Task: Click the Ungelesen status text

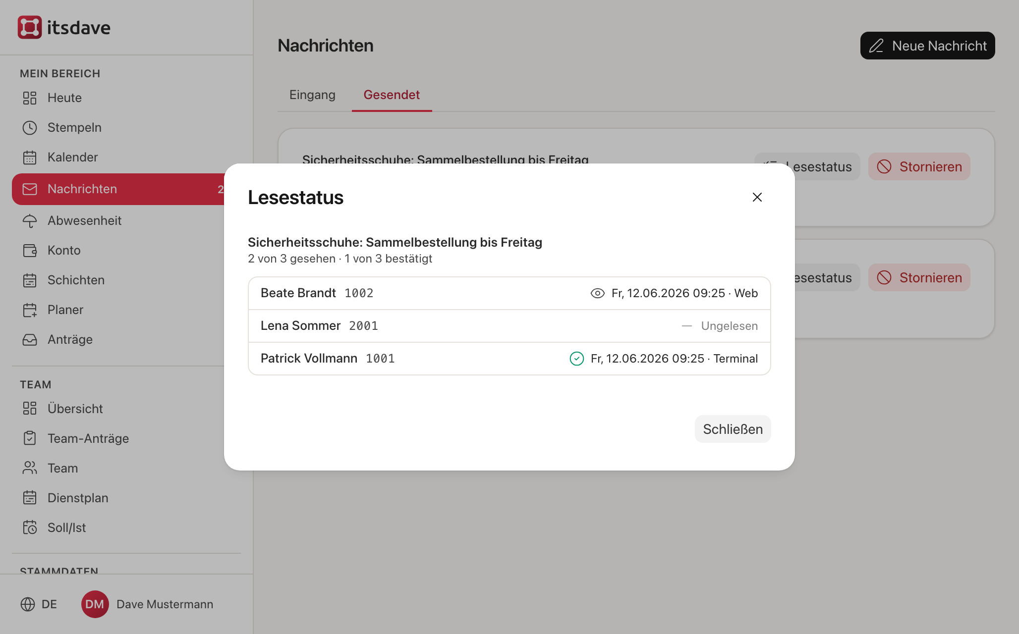Action: point(729,326)
